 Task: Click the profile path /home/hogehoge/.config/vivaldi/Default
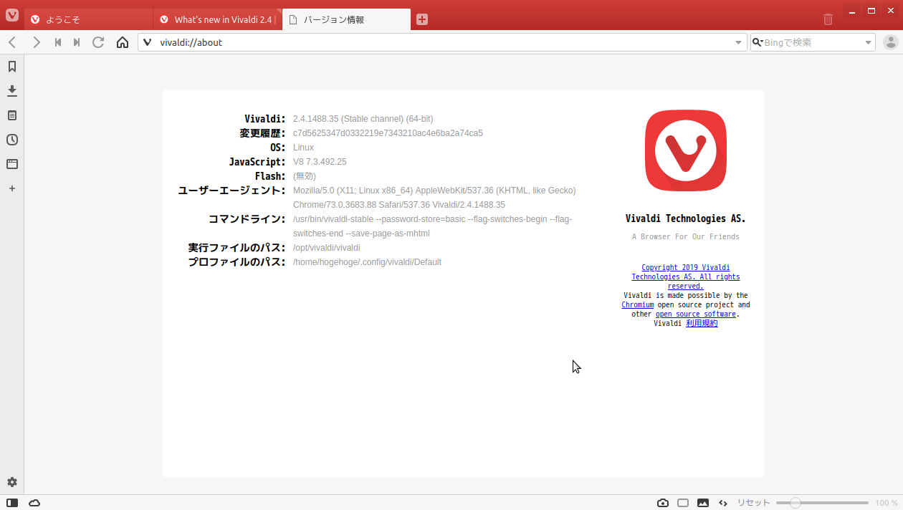point(367,262)
